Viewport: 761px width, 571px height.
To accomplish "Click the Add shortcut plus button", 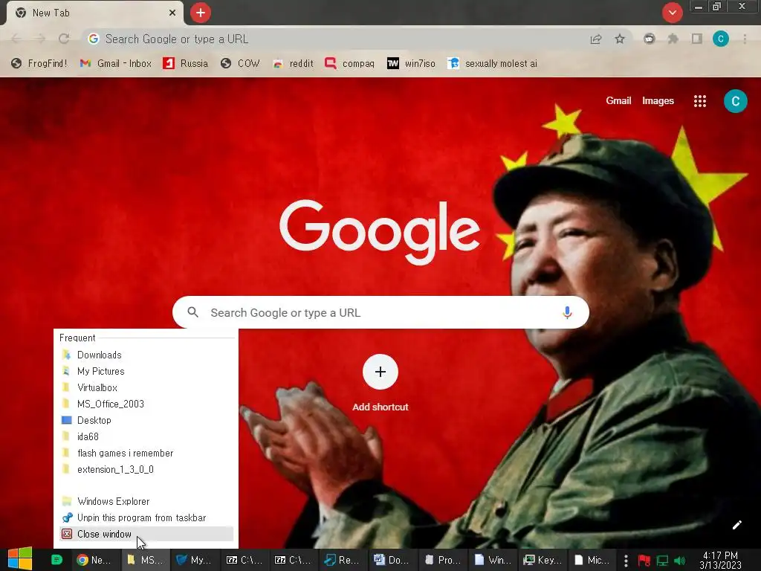I will click(x=380, y=372).
